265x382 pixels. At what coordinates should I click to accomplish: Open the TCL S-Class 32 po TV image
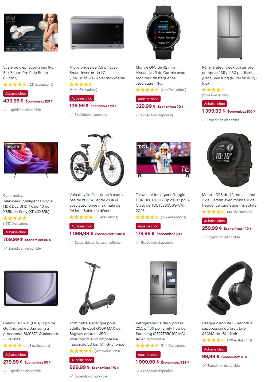(x=163, y=160)
